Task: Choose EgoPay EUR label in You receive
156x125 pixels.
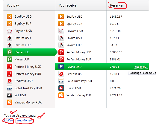Action: 74,24
